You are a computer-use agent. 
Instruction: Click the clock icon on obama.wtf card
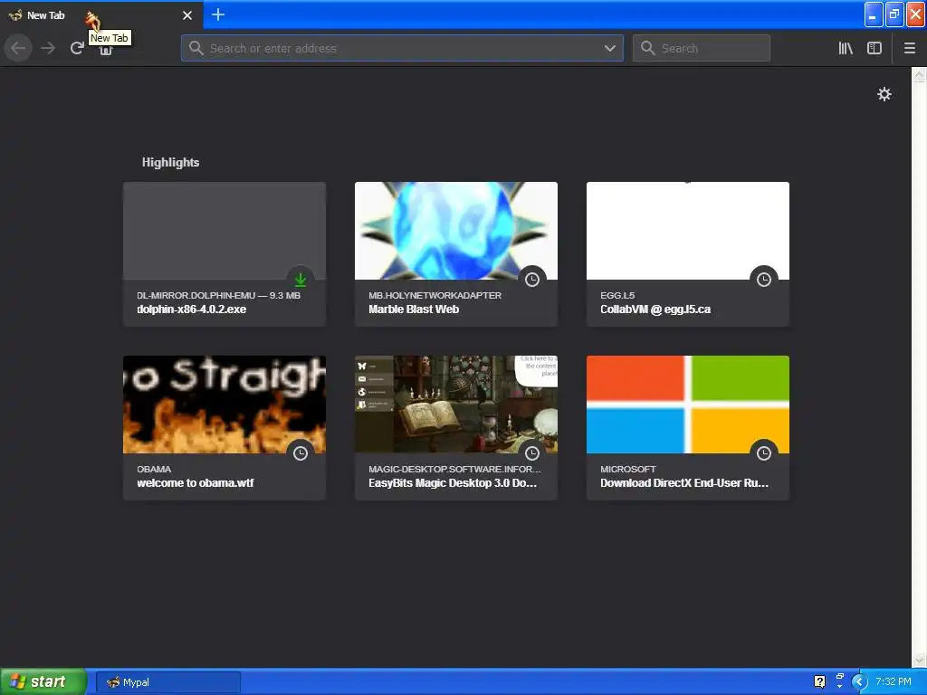point(301,453)
